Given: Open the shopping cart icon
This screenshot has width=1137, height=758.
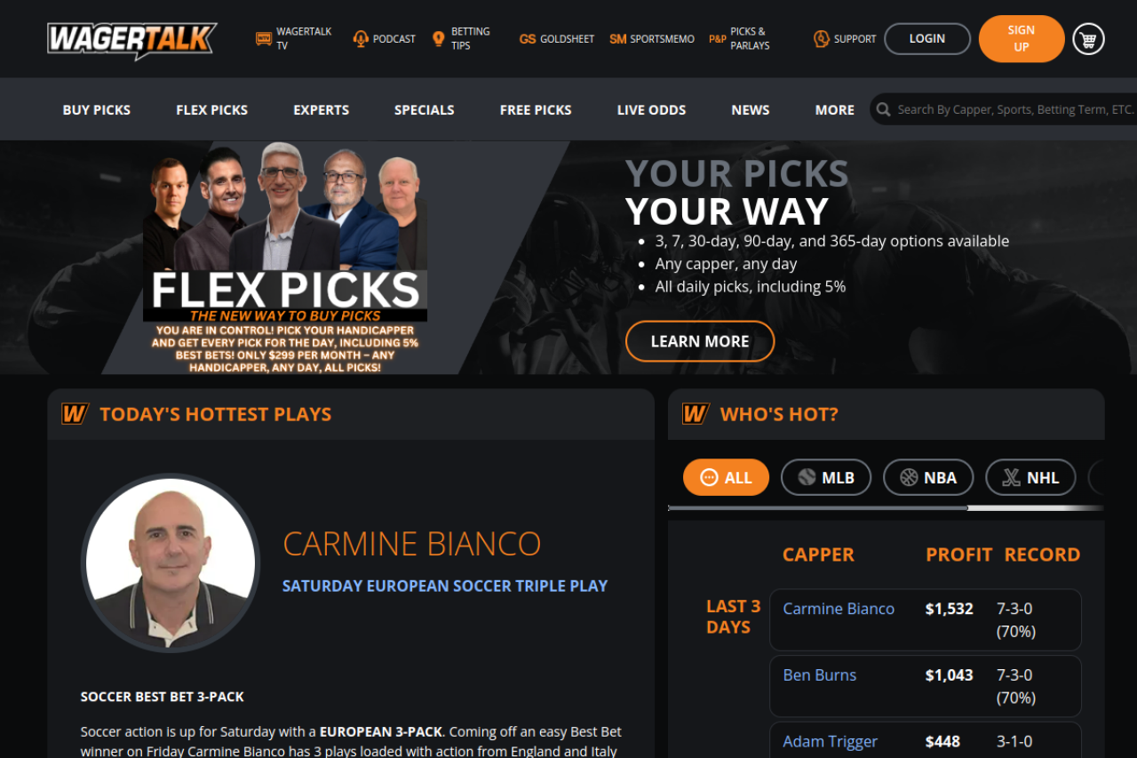Looking at the screenshot, I should [x=1088, y=39].
